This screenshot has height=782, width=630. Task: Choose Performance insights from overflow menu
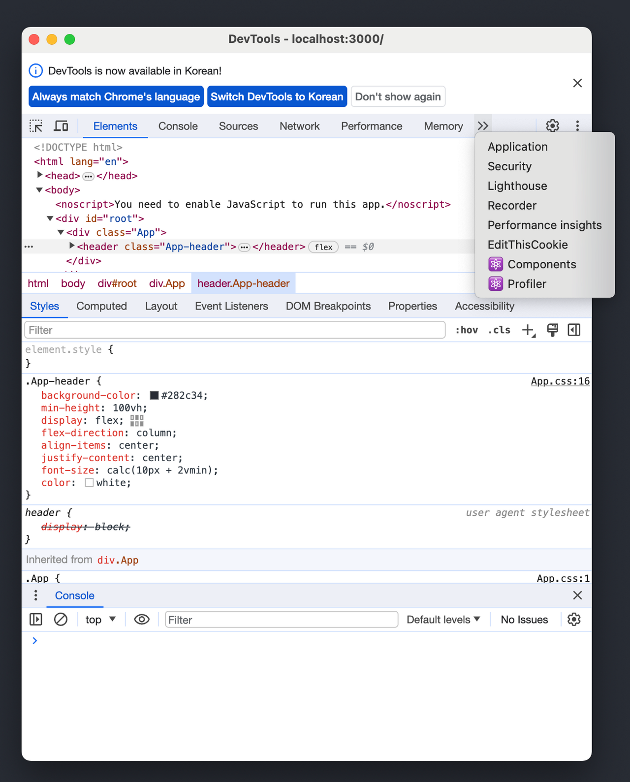tap(545, 225)
